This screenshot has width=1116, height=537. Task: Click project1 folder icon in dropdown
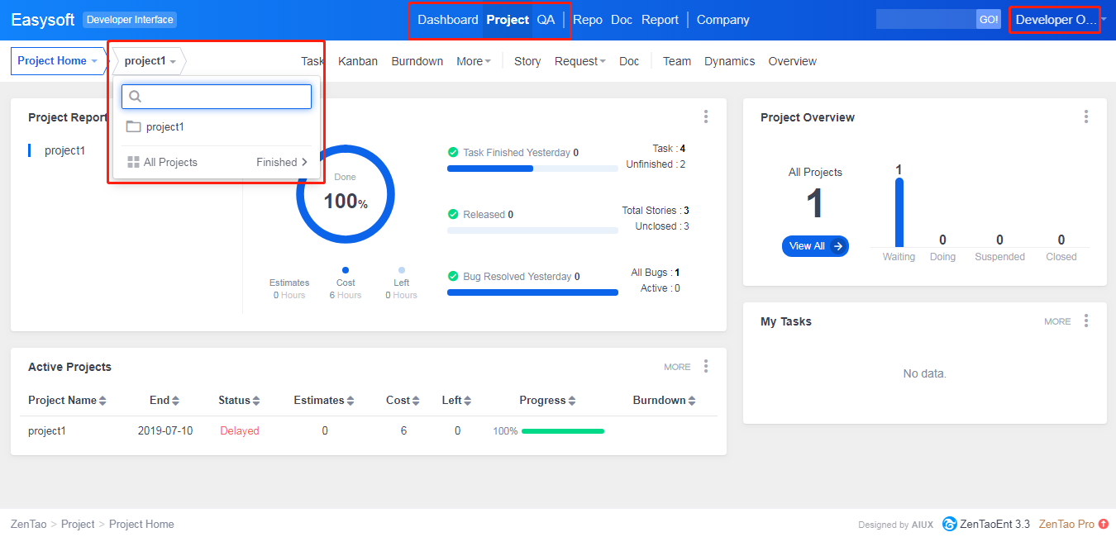(133, 126)
